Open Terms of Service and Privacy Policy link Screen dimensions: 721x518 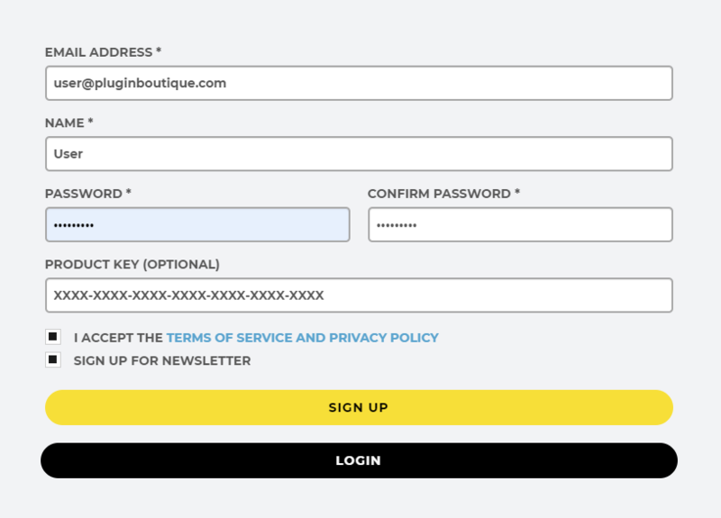(302, 338)
